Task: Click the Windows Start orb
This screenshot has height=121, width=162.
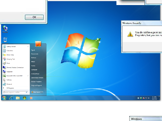Action: click(4, 98)
